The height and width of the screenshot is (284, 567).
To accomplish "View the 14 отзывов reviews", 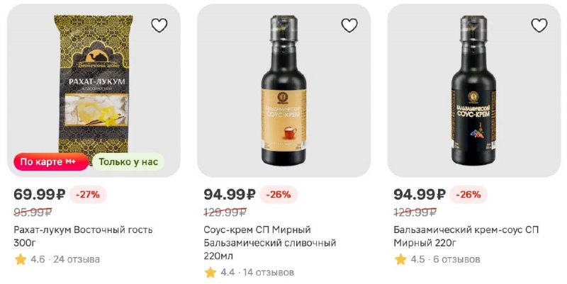I will pyautogui.click(x=269, y=273).
